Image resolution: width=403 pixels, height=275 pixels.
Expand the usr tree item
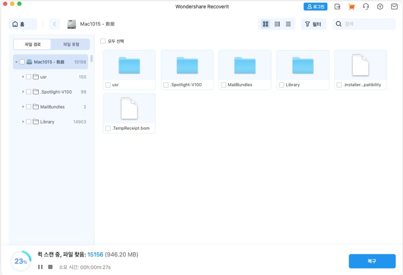click(x=23, y=76)
